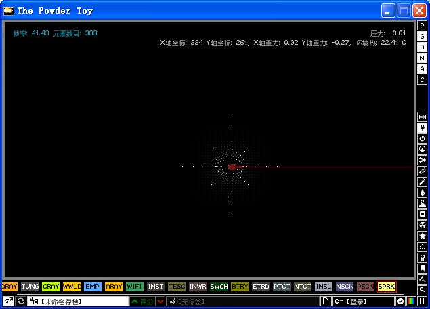Toggle pause simulation button
430x309 pixels.
pos(422,302)
